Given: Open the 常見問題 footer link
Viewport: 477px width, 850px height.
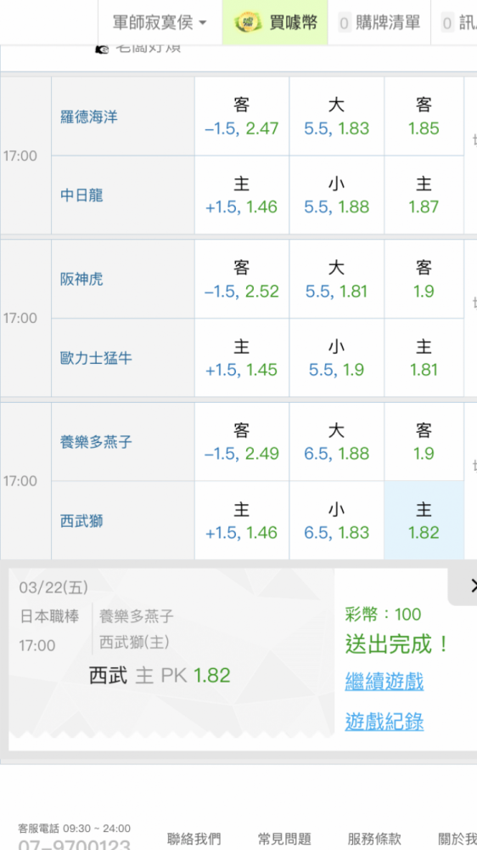Looking at the screenshot, I should tap(284, 839).
